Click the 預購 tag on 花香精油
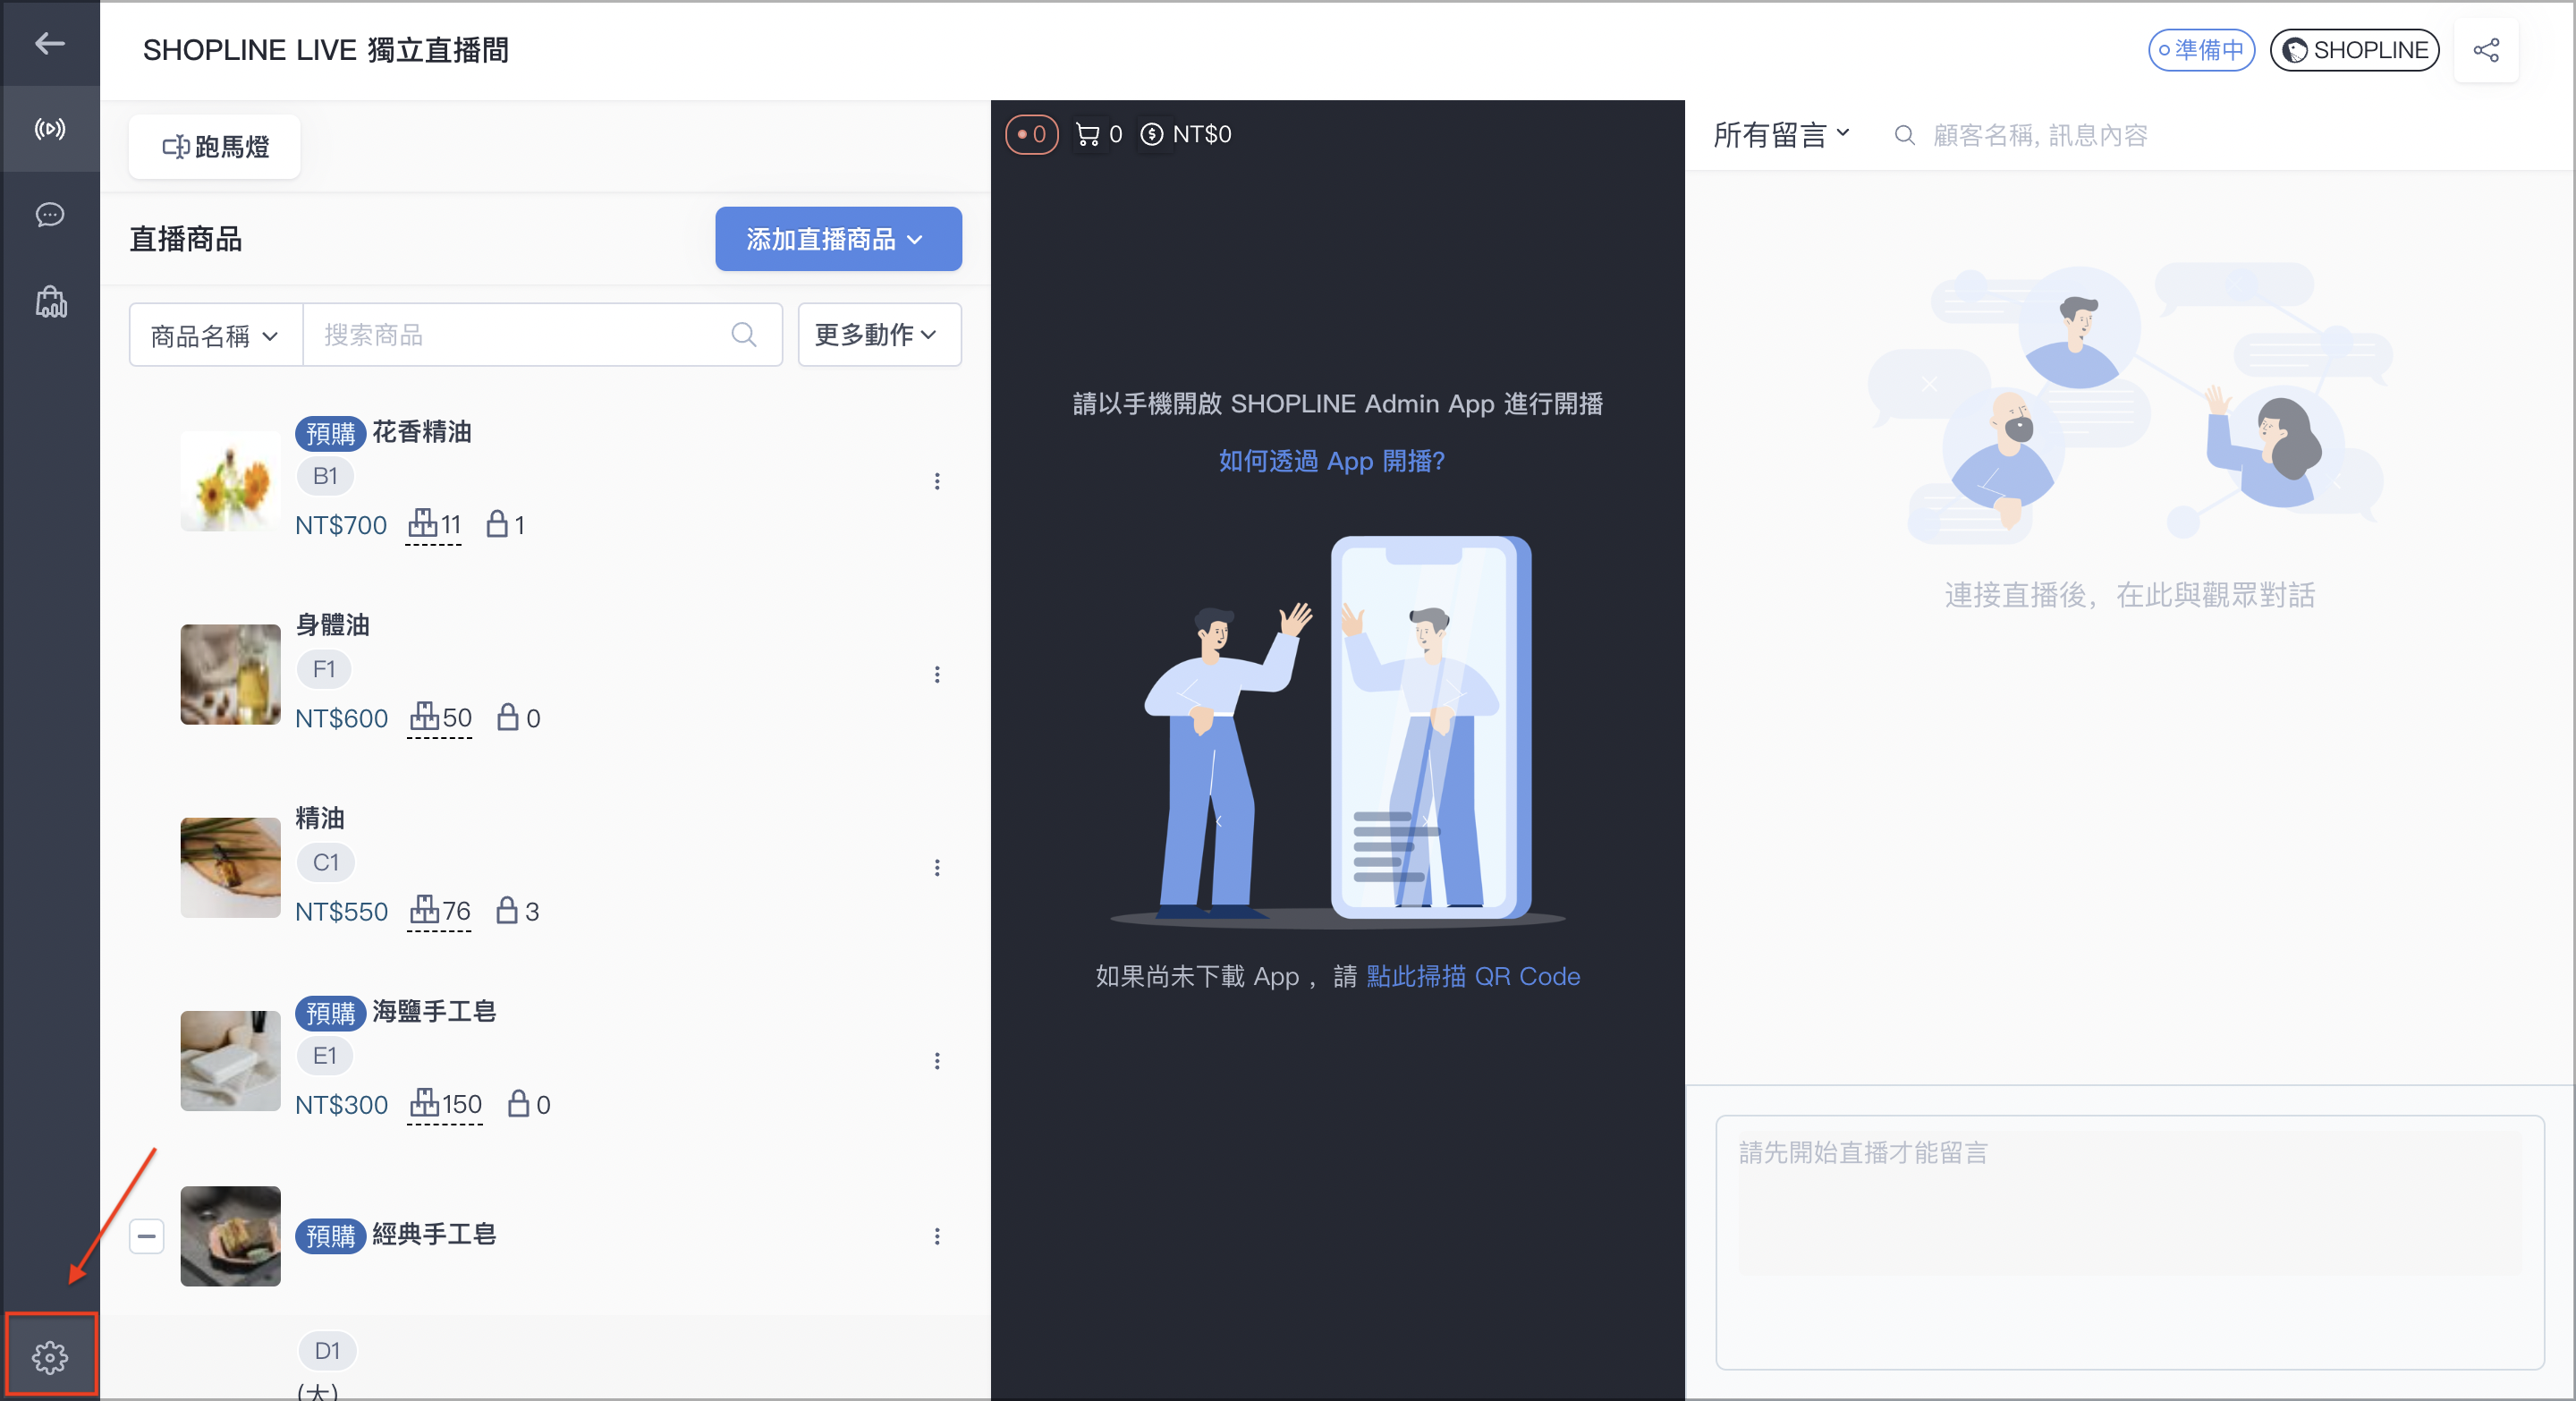The height and width of the screenshot is (1401, 2576). click(x=330, y=433)
